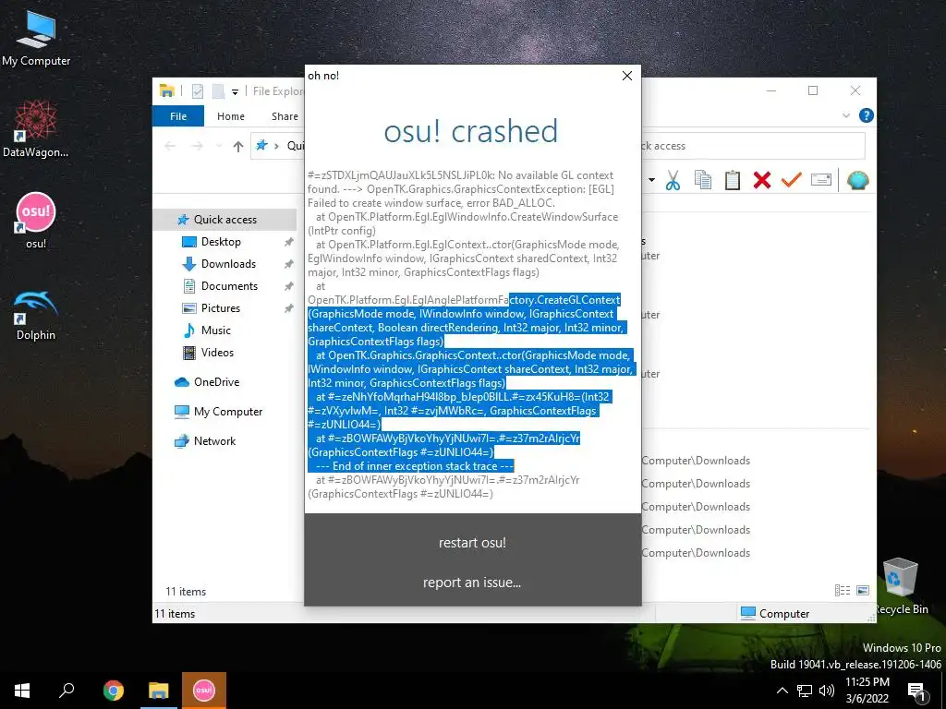Select Documents in the navigation pane
Image resolution: width=946 pixels, height=709 pixels.
click(229, 286)
